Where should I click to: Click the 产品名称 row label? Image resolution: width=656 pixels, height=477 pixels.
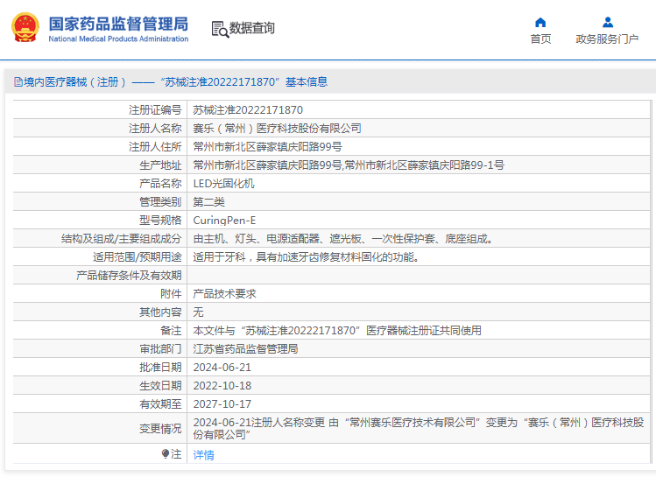coord(160,184)
